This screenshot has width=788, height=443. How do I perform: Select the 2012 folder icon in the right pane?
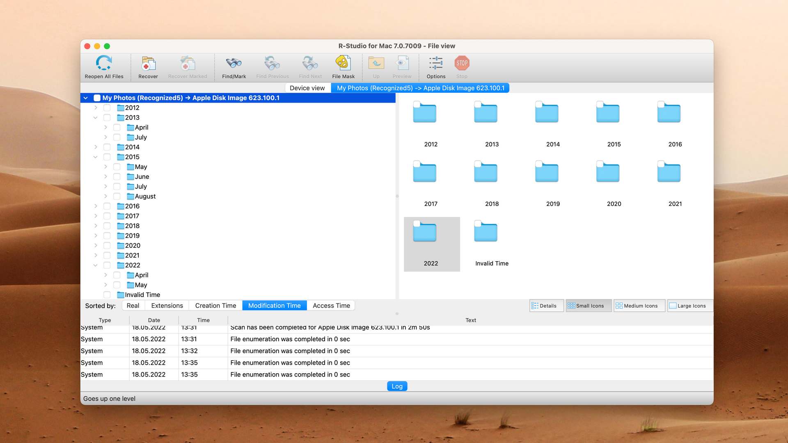point(424,112)
